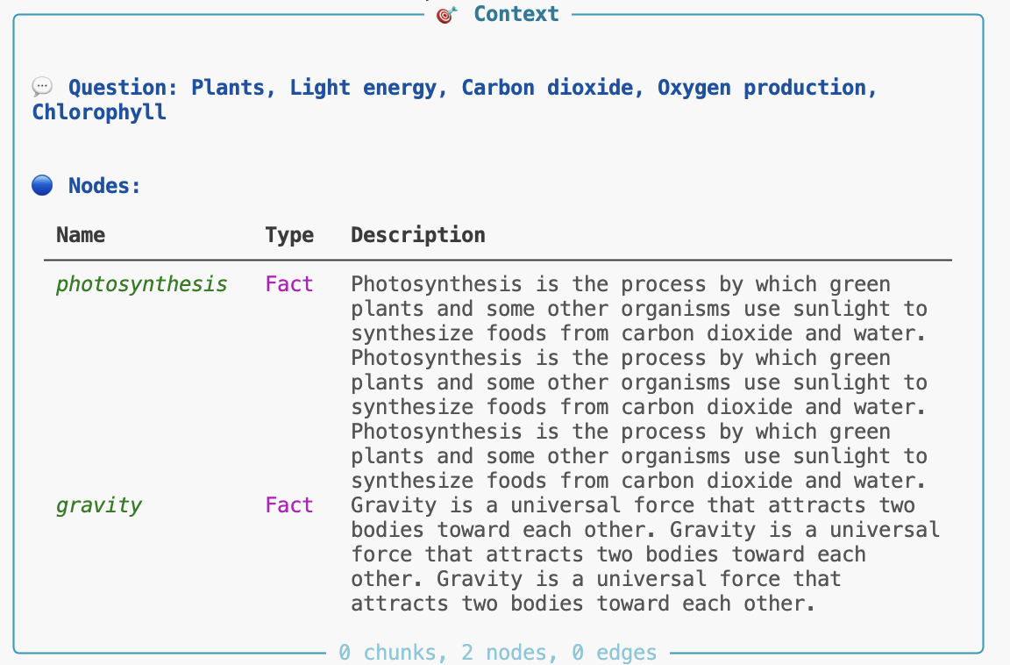The image size is (1010, 665).
Task: Click the chunks, nodes, edges footer summary
Action: (x=497, y=653)
